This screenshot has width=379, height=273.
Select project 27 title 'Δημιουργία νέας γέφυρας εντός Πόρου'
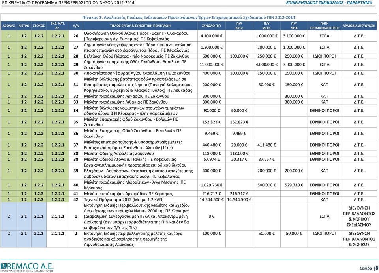click(137, 48)
